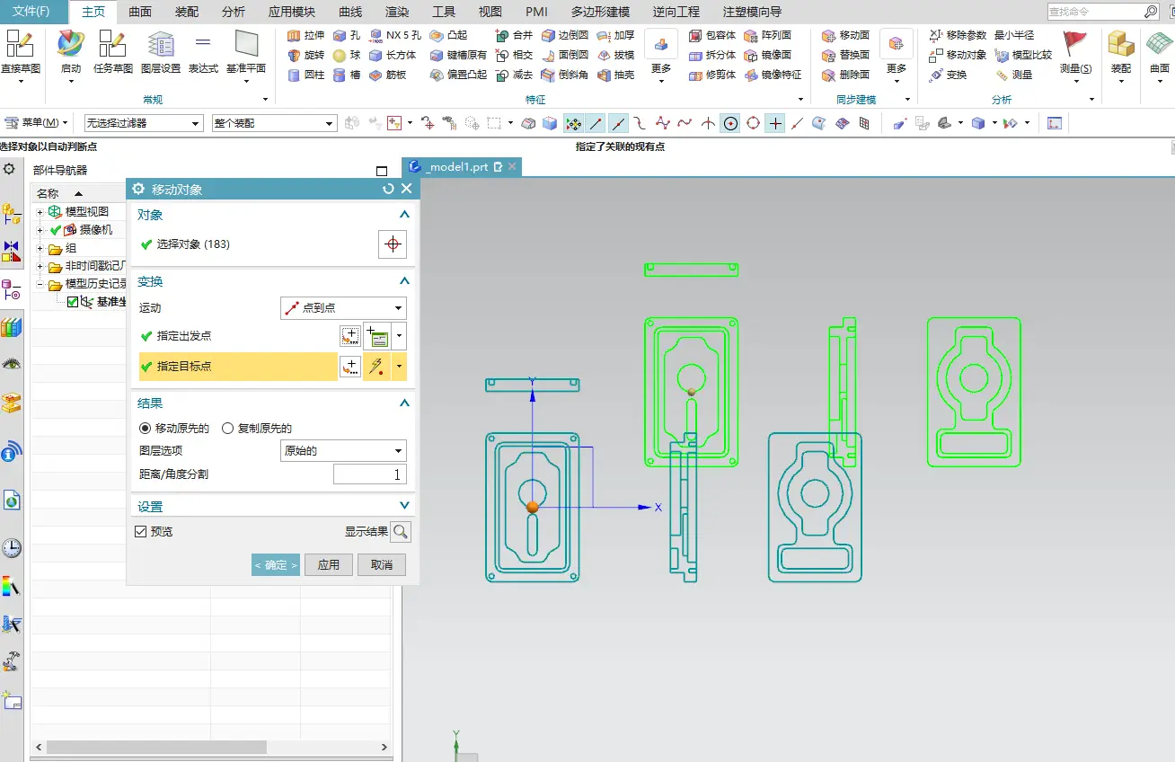Select the 复制原先的 radio button
Image resolution: width=1175 pixels, height=762 pixels.
click(x=227, y=429)
